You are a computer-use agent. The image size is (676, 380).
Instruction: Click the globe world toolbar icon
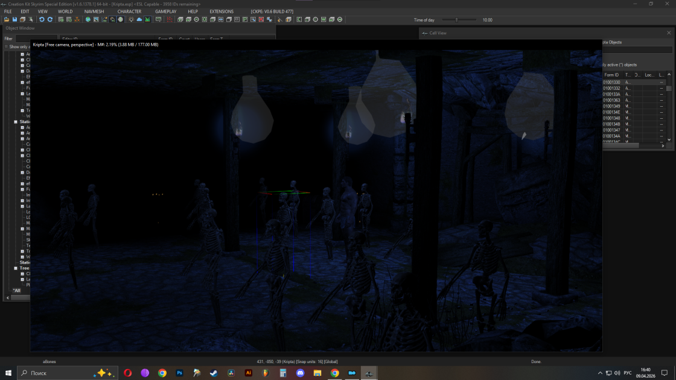point(88,19)
